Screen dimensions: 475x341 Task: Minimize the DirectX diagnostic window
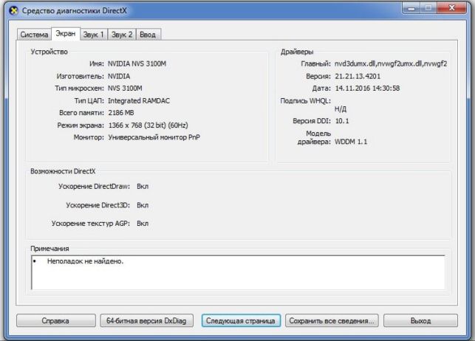411,8
